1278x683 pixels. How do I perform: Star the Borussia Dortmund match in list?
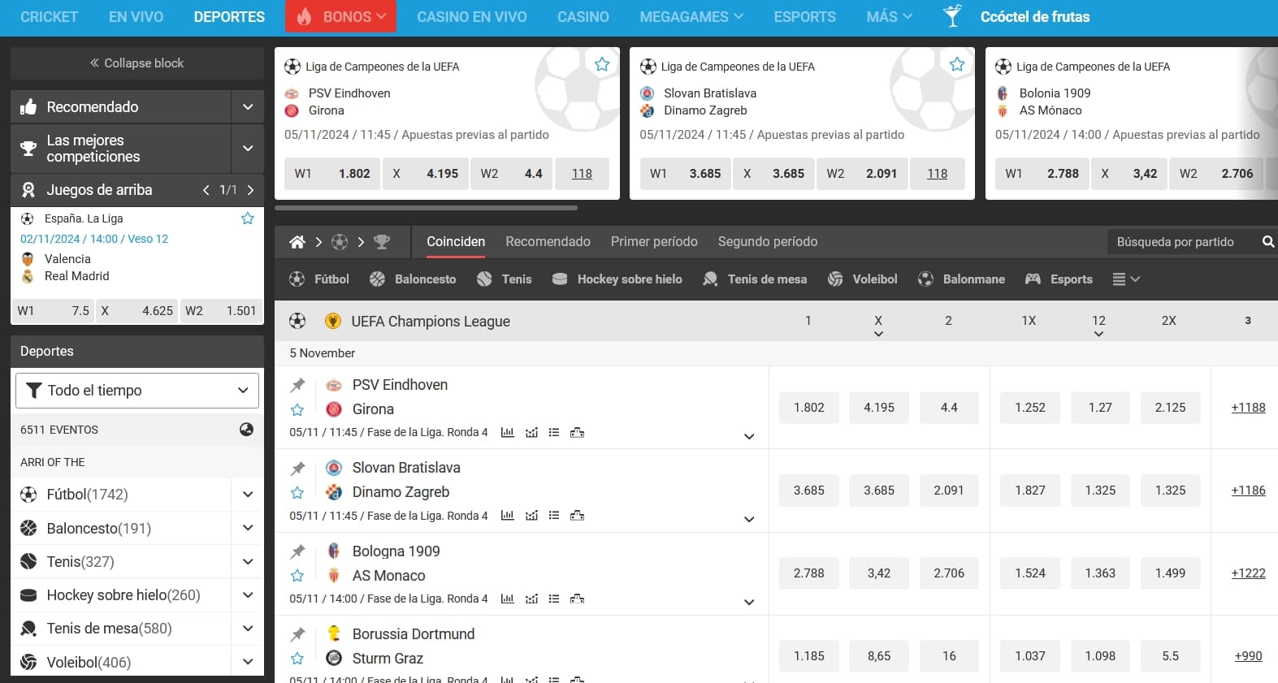[x=297, y=659]
